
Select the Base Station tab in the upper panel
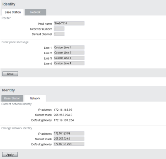coord(13,12)
